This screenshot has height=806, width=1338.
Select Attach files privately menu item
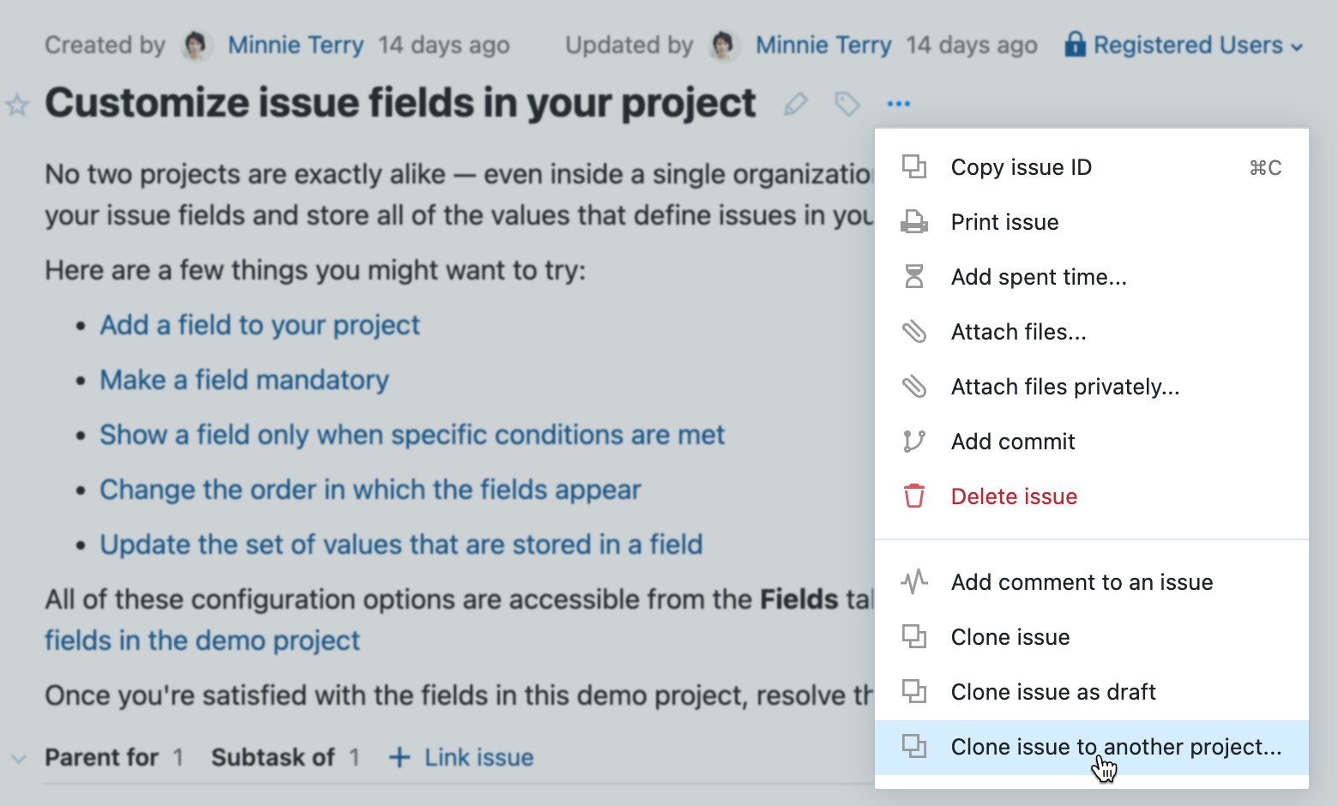tap(1064, 387)
